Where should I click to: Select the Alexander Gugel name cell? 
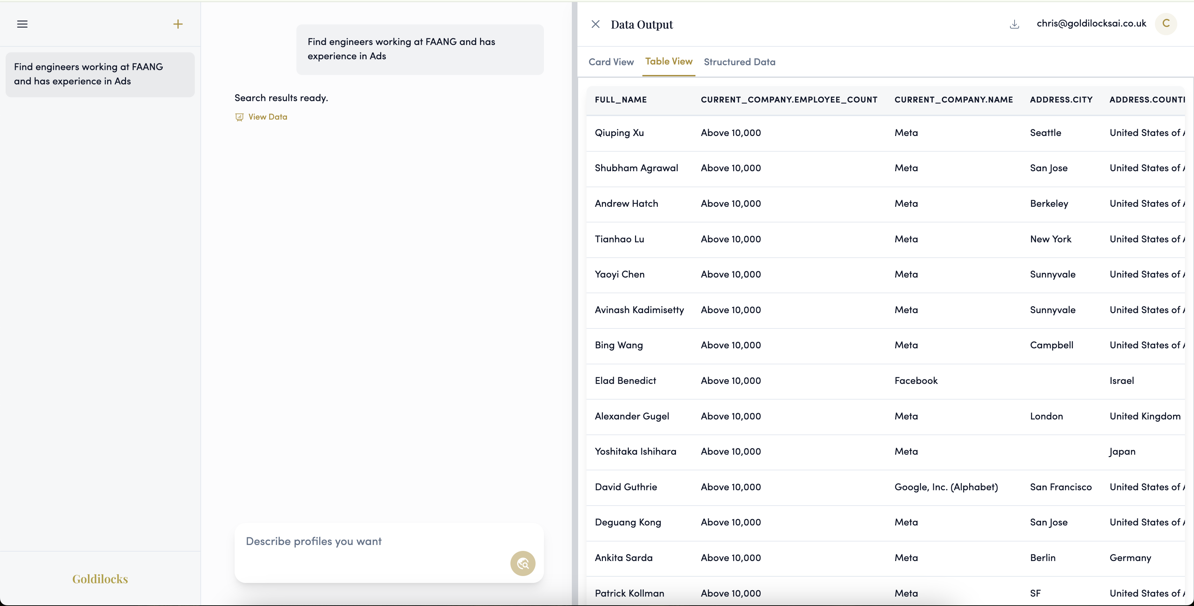(632, 416)
